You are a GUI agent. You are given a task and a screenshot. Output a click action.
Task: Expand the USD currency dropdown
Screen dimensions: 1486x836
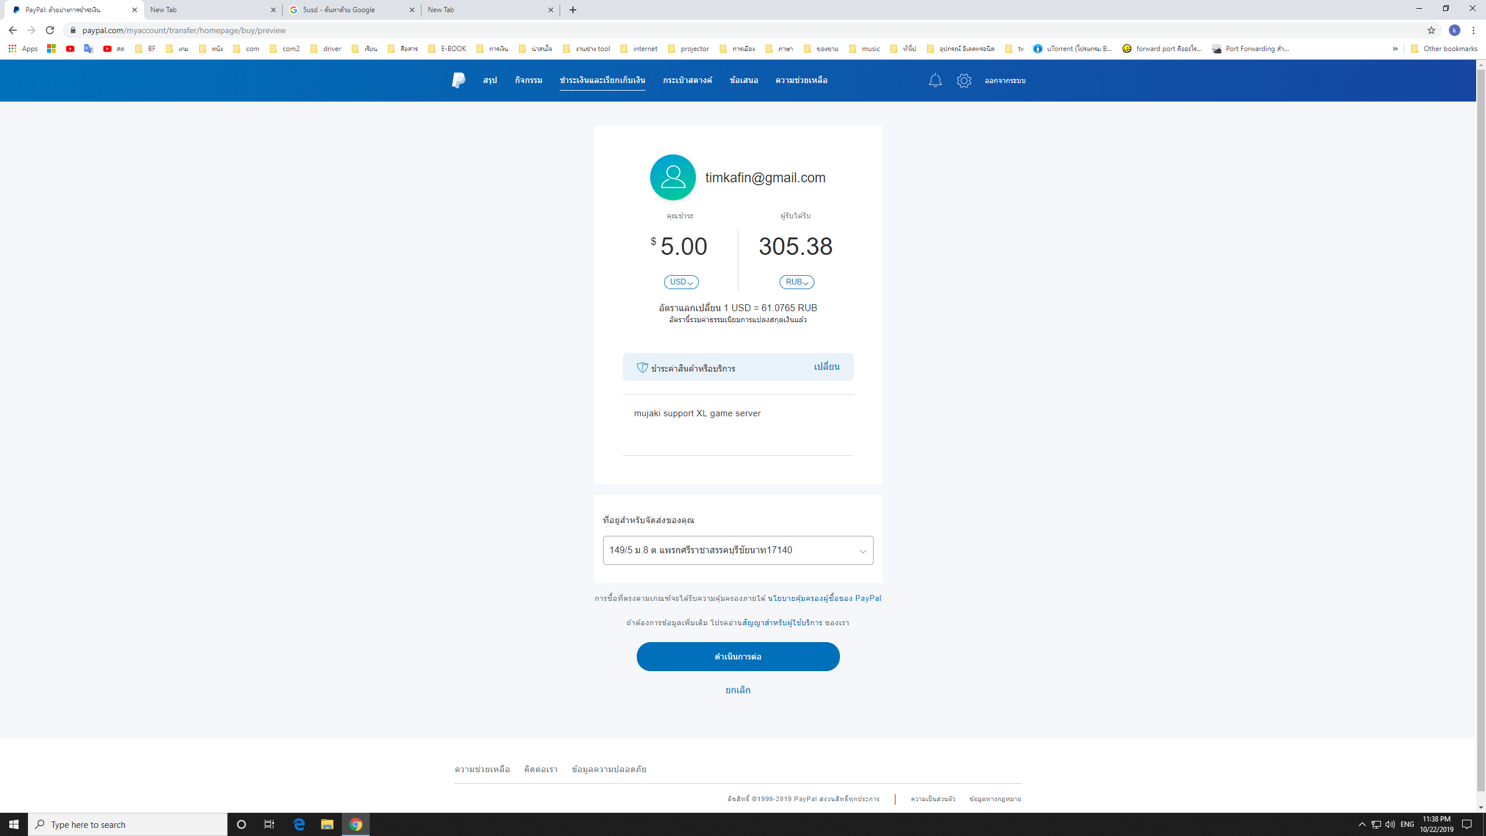tap(681, 282)
